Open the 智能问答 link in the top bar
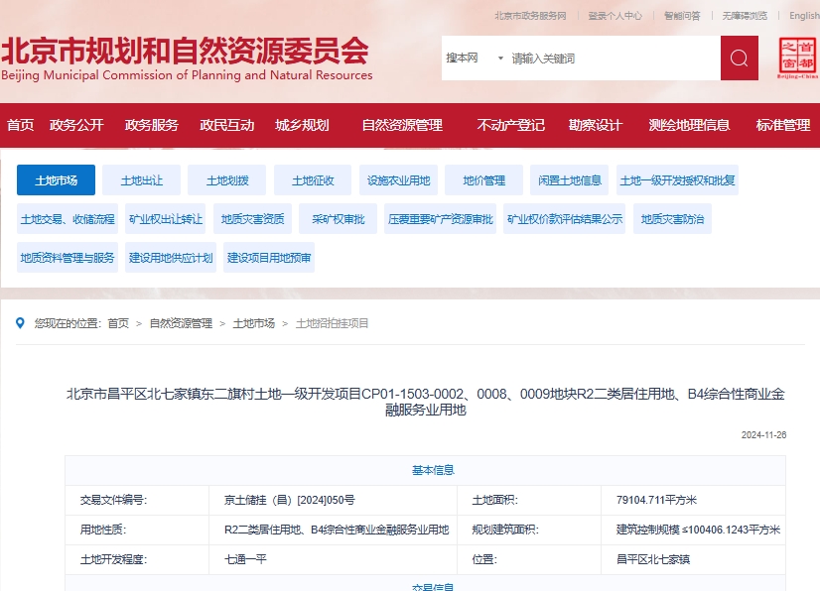This screenshot has width=820, height=591. pyautogui.click(x=682, y=16)
